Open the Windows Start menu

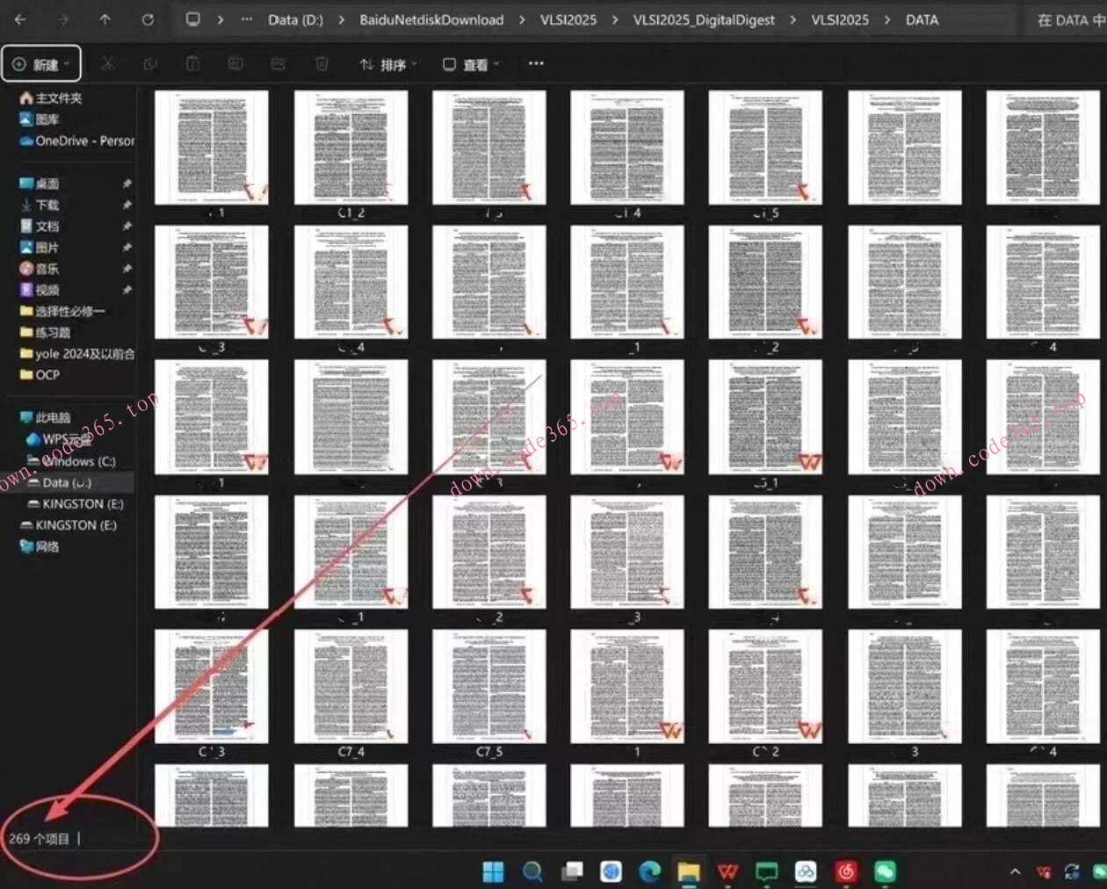(x=494, y=871)
